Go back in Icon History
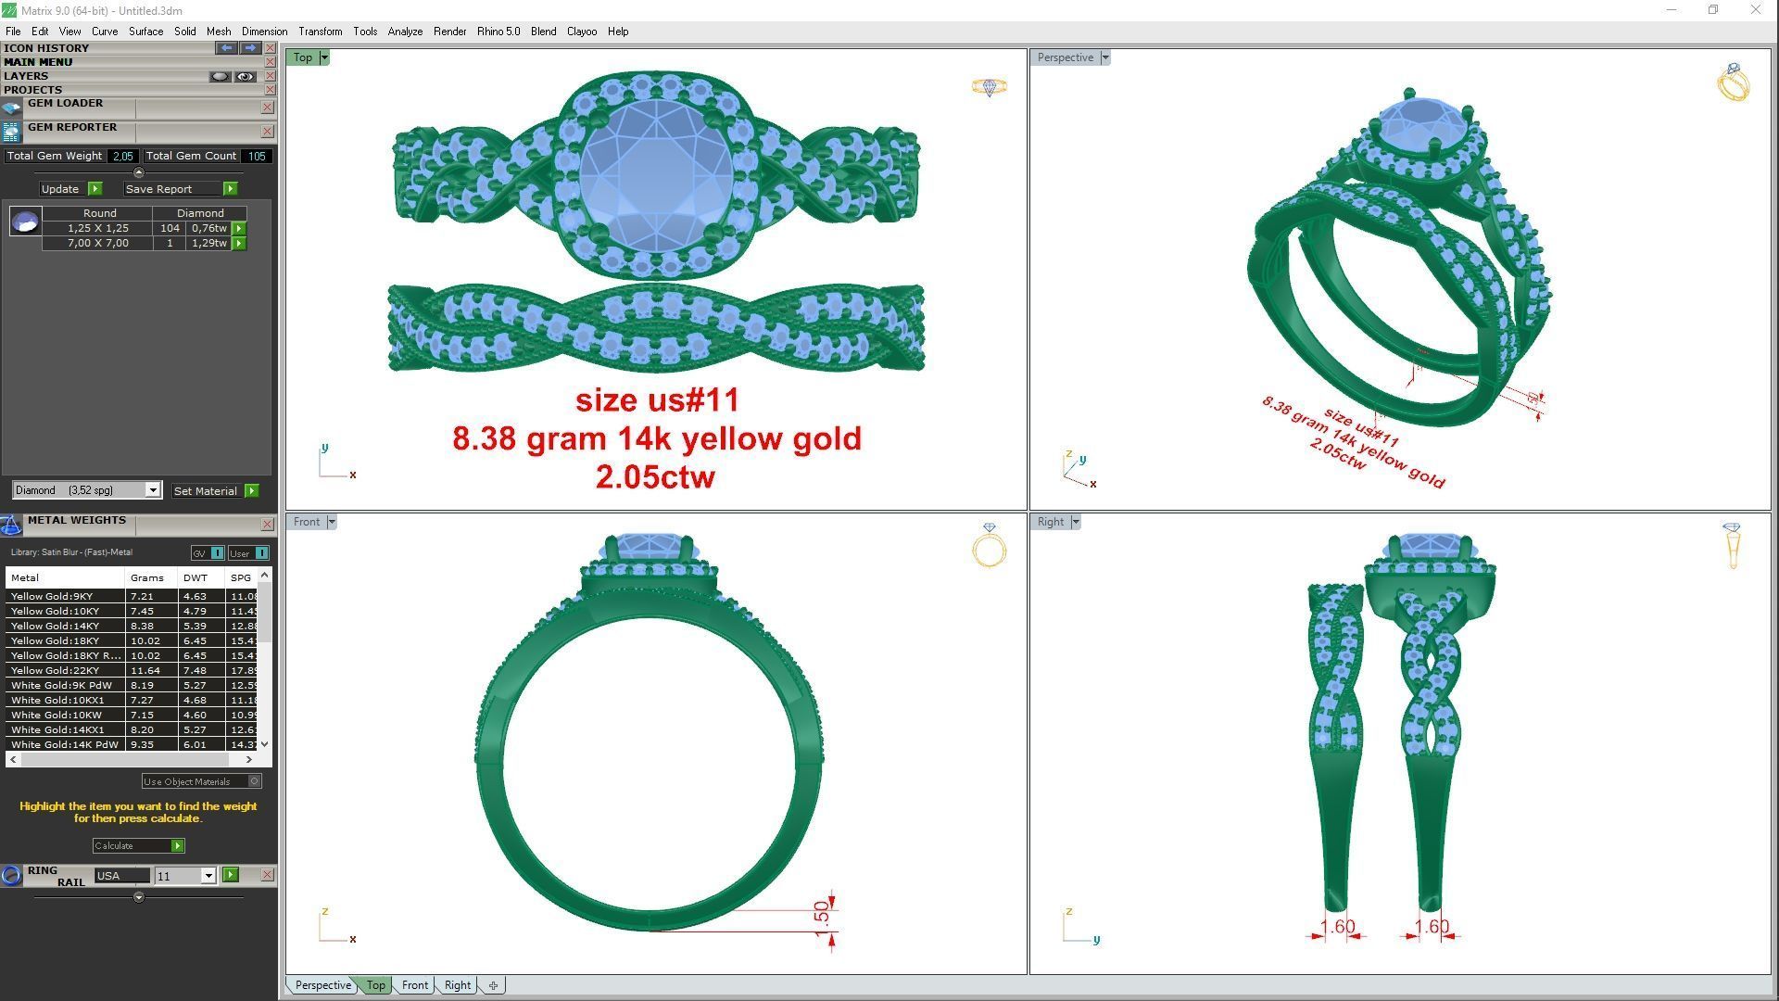 pyautogui.click(x=225, y=47)
